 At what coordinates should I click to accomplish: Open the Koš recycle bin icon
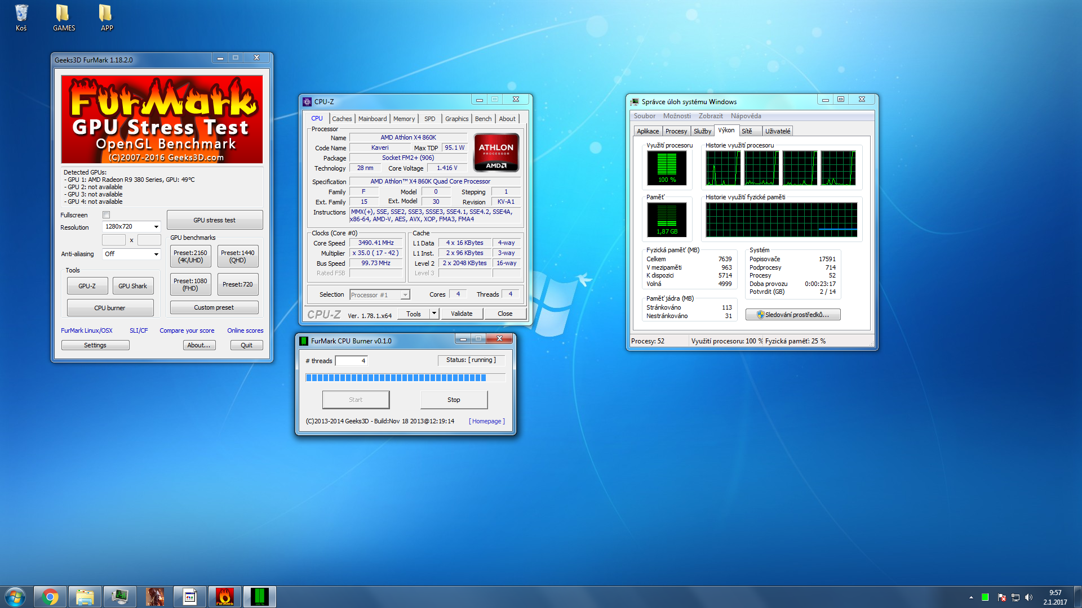(x=21, y=17)
